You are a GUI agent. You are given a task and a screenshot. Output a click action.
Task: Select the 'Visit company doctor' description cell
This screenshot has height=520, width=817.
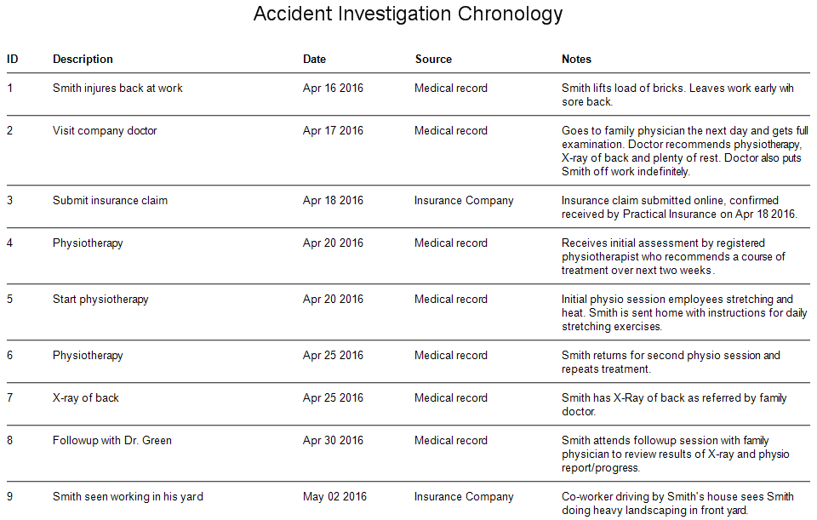tap(105, 131)
